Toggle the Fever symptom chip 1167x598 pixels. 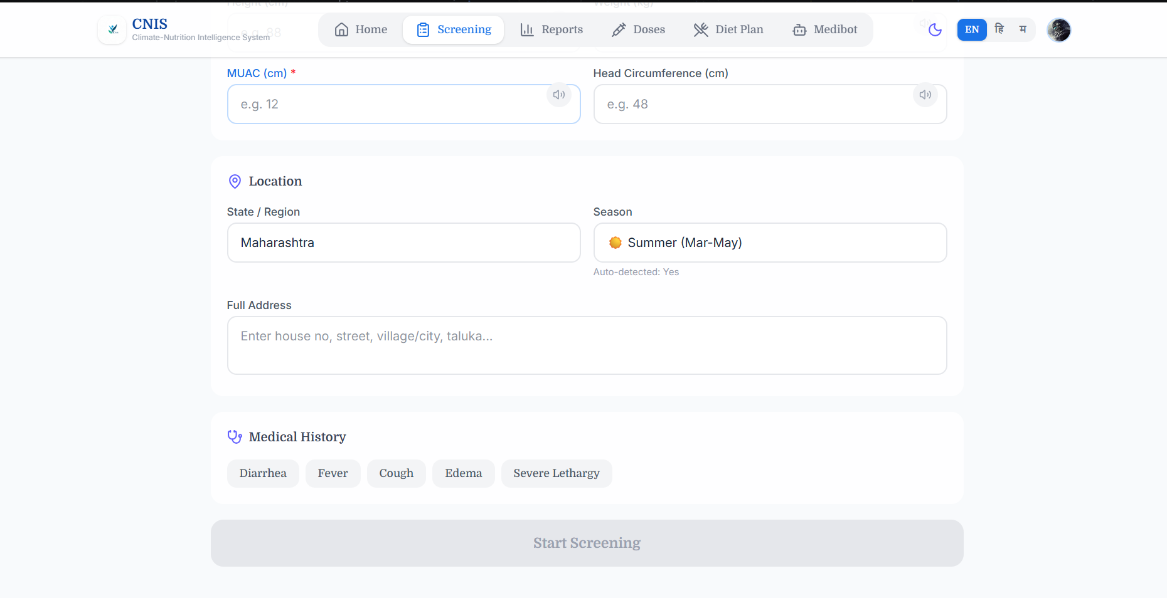[333, 473]
